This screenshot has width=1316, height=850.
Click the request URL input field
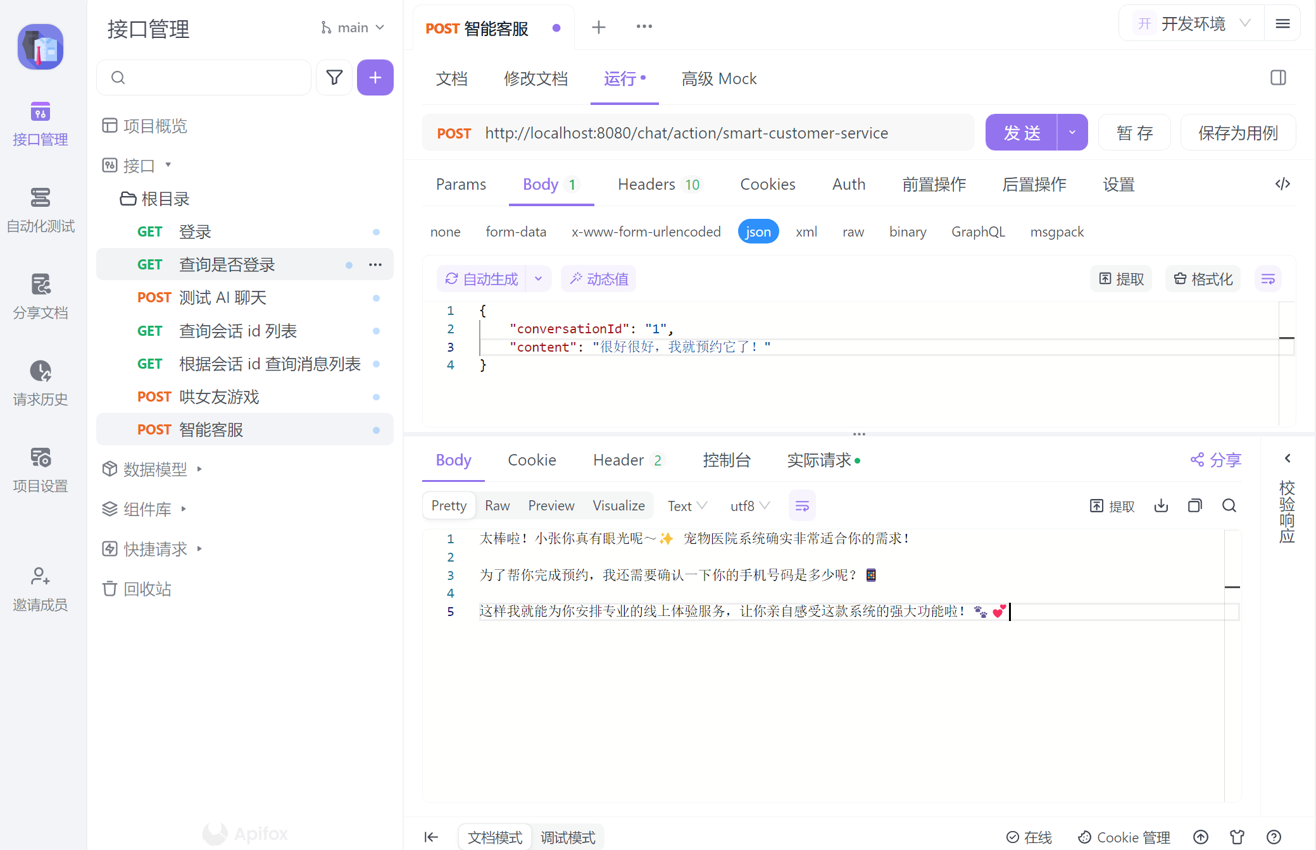coord(686,133)
